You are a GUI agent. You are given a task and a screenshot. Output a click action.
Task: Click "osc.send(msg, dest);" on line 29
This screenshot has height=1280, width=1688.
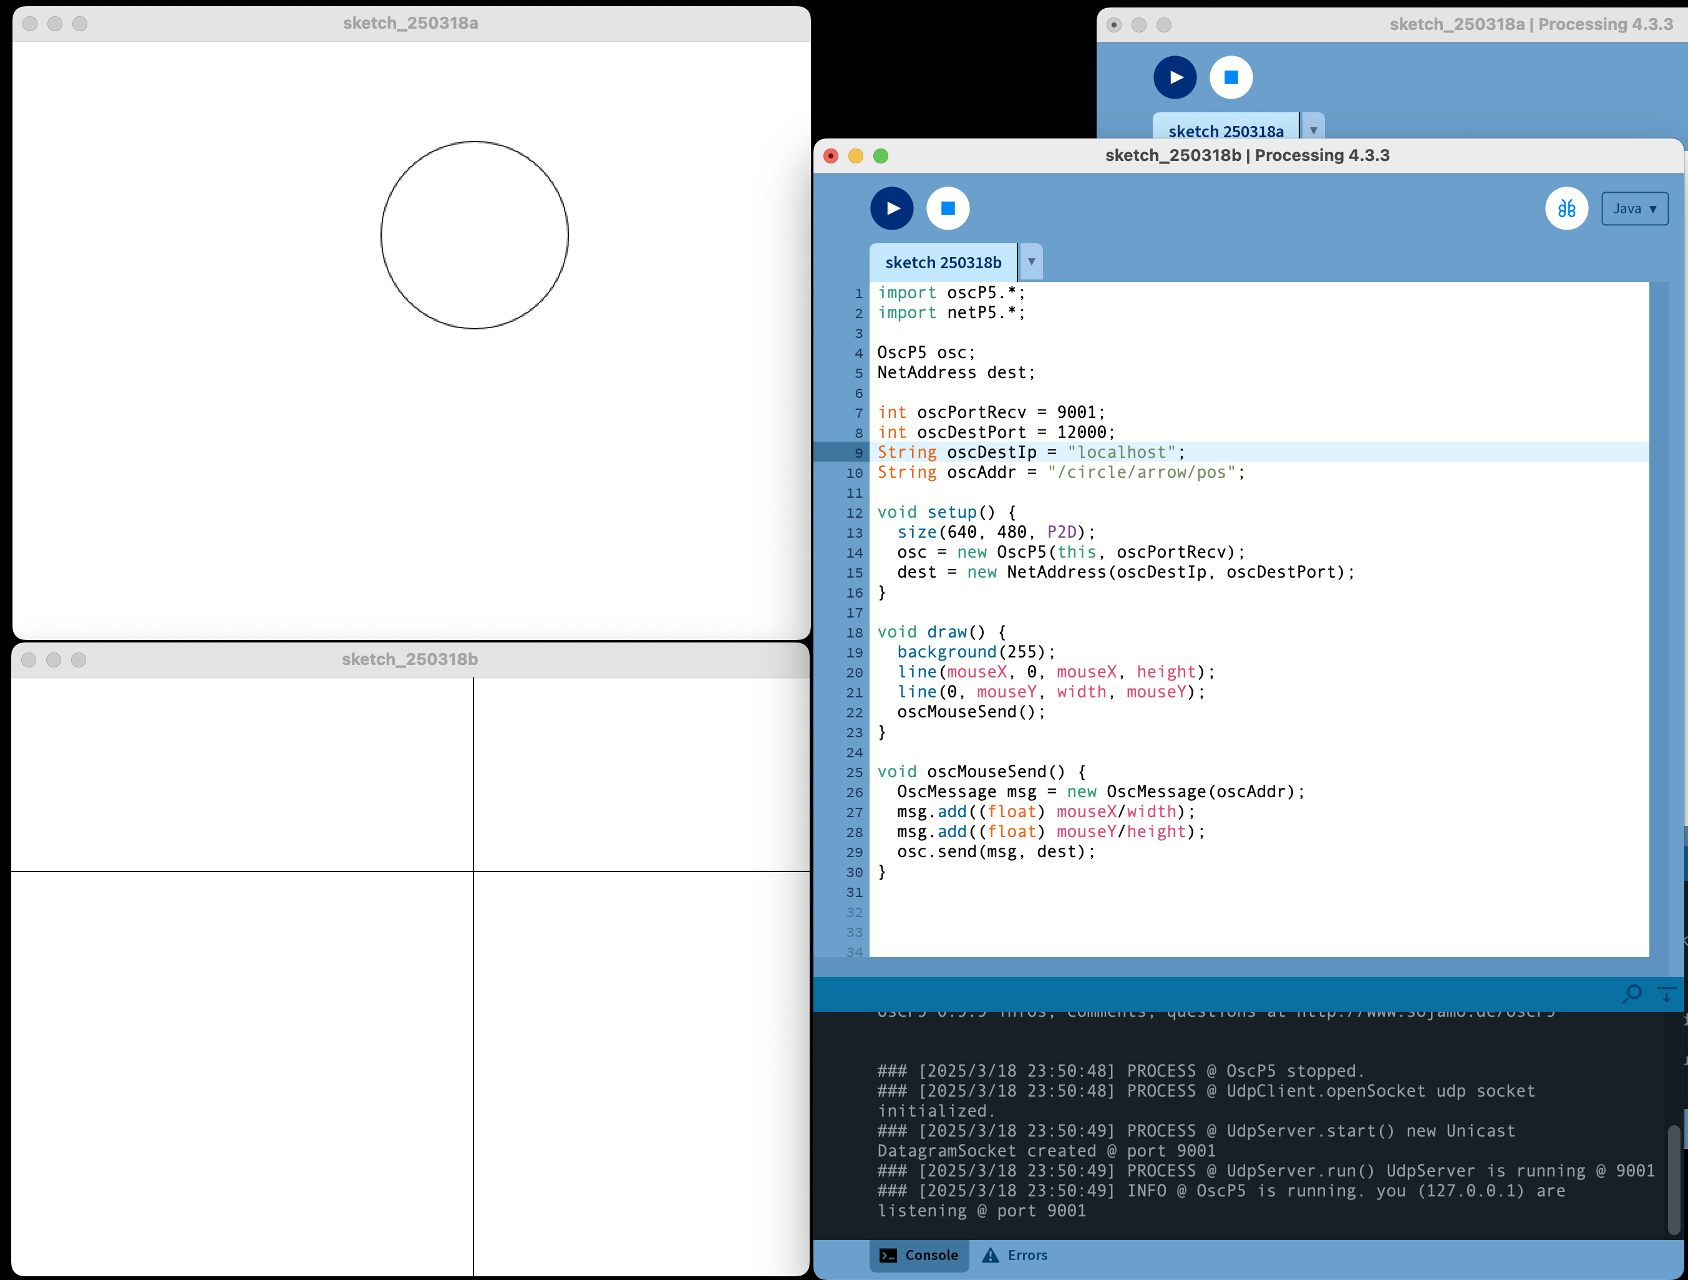tap(996, 852)
